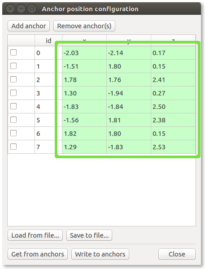
Task: Tick the checkbox for anchor id 0
Action: tap(13, 52)
